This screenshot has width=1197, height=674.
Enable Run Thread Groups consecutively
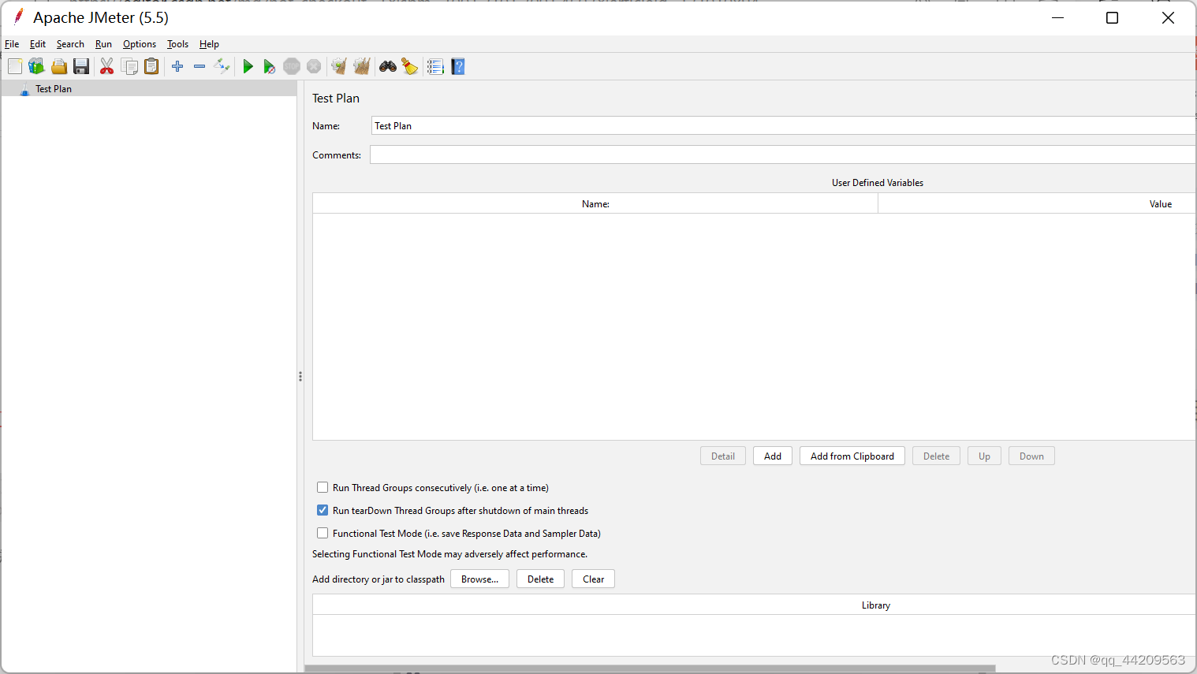coord(323,488)
